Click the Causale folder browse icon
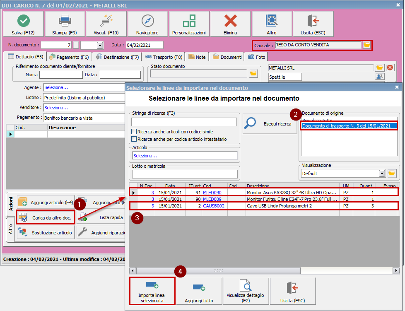The width and height of the screenshot is (405, 311). point(366,45)
